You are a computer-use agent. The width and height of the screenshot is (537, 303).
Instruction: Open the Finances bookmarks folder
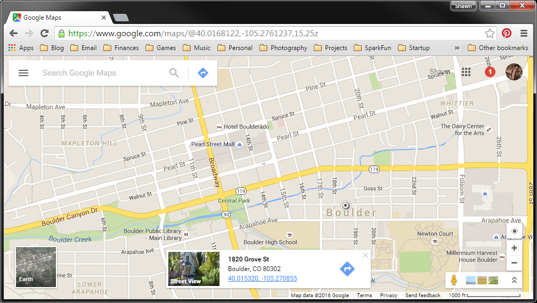coord(121,48)
